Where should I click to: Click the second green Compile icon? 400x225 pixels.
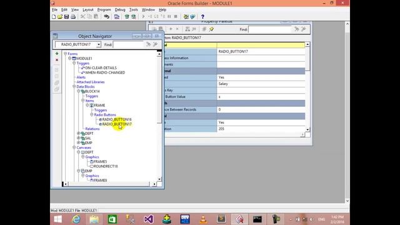coord(133,17)
